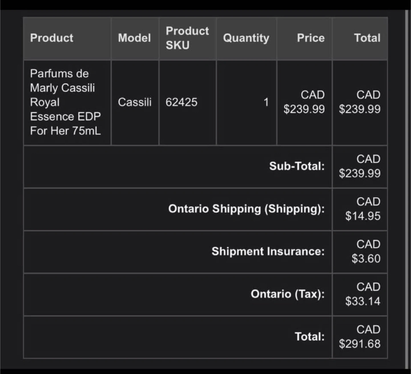Select the CAD $33.14 tax amount
The width and height of the screenshot is (411, 374).
pos(363,294)
